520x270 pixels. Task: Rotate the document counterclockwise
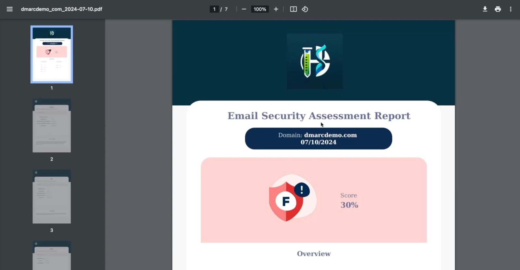pyautogui.click(x=305, y=9)
